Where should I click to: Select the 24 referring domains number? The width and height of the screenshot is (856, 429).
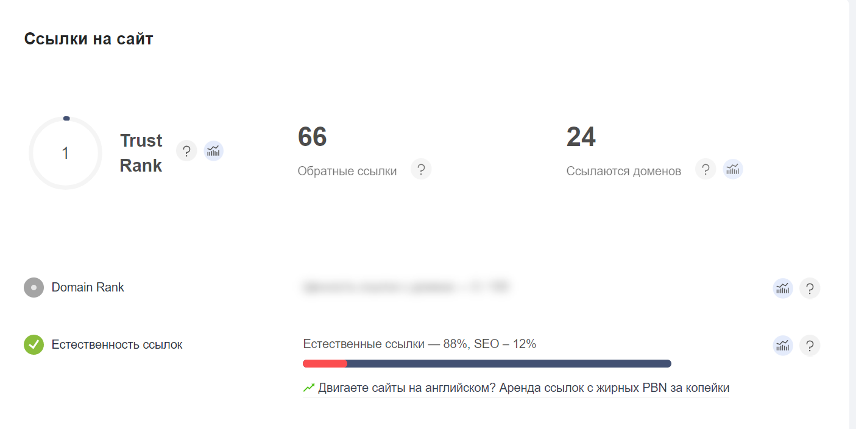[581, 137]
